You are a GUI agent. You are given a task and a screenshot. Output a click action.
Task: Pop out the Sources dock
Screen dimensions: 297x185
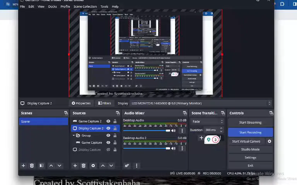[118, 113]
